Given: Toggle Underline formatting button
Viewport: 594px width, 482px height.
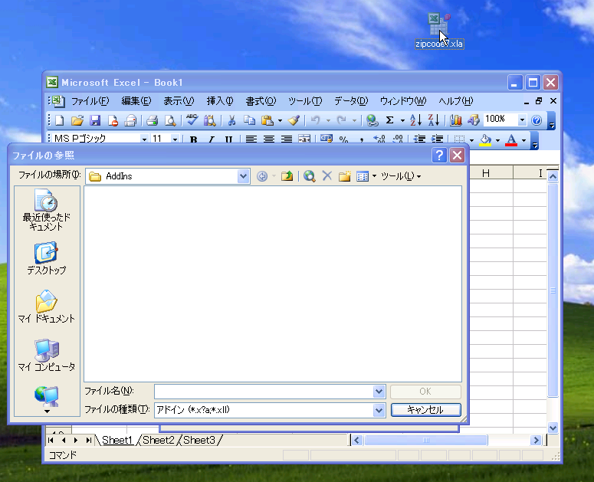Looking at the screenshot, I should (x=229, y=139).
